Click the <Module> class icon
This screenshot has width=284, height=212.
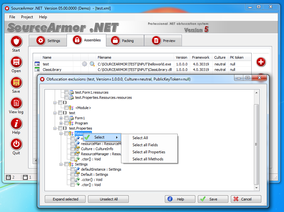[x=71, y=108]
